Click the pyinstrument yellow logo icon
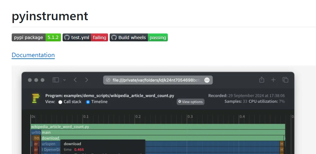The height and width of the screenshot is (154, 316). (36, 98)
